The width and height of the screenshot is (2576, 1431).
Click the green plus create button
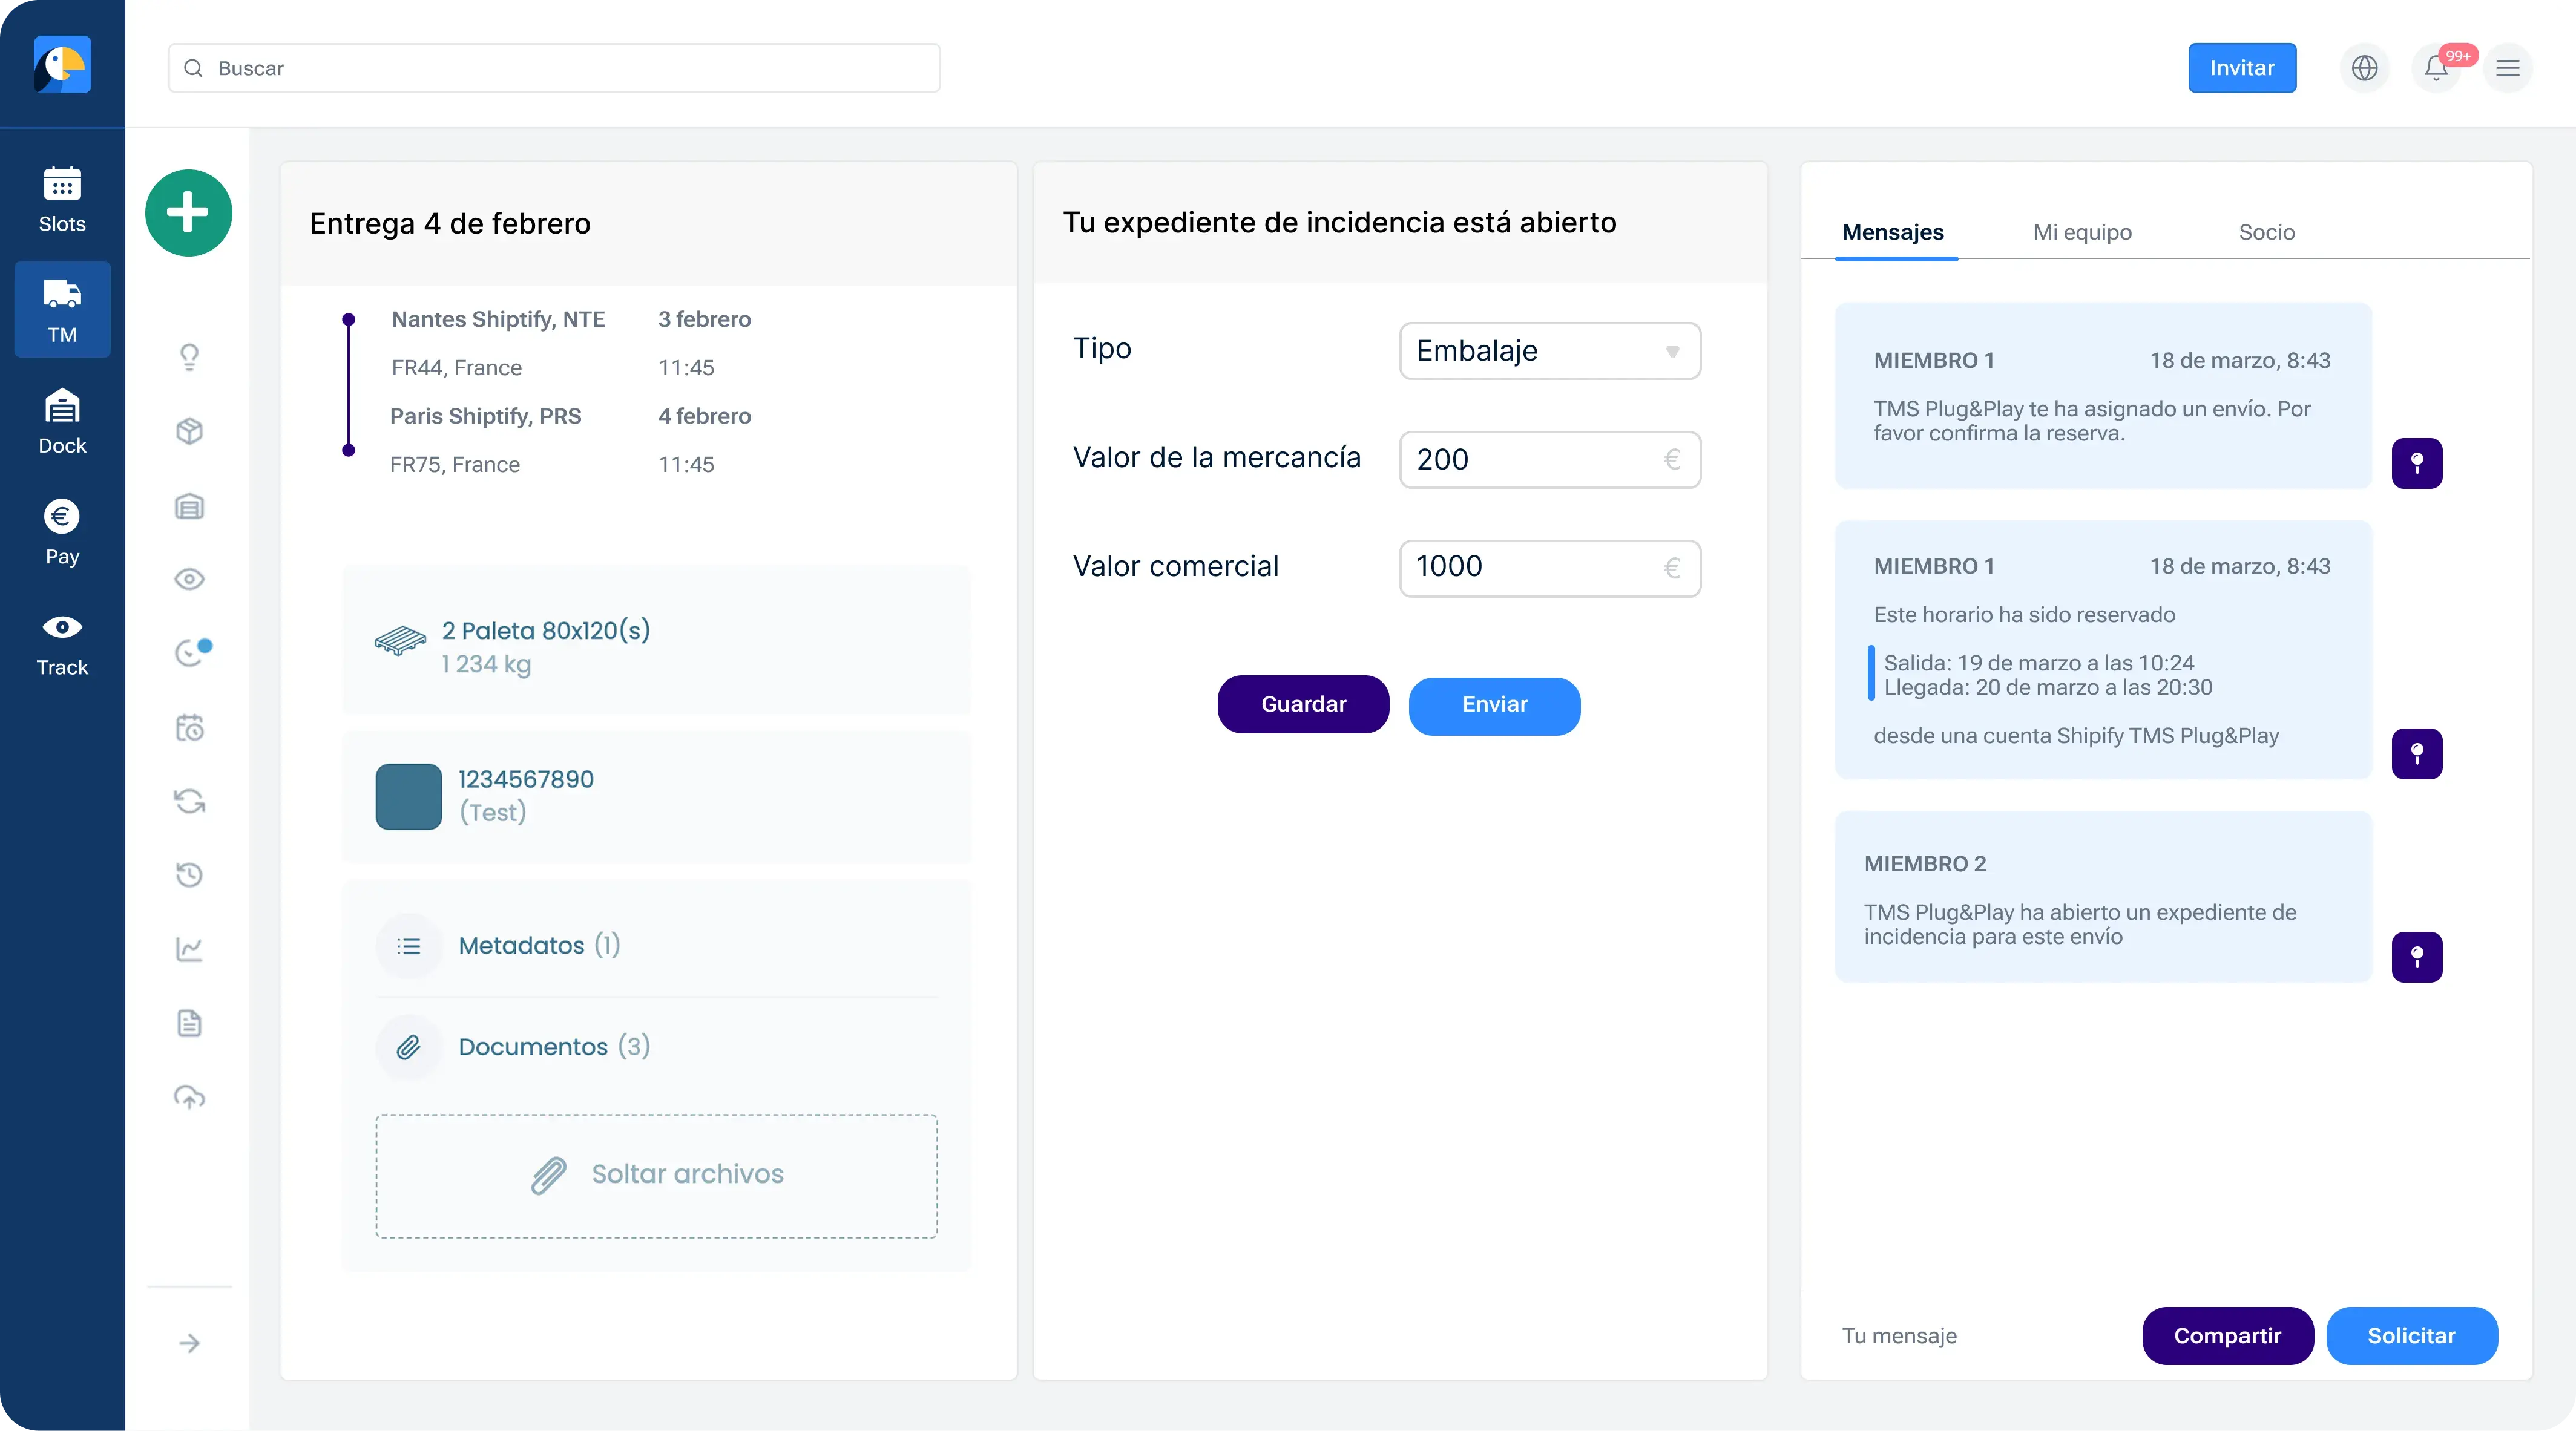pyautogui.click(x=188, y=213)
